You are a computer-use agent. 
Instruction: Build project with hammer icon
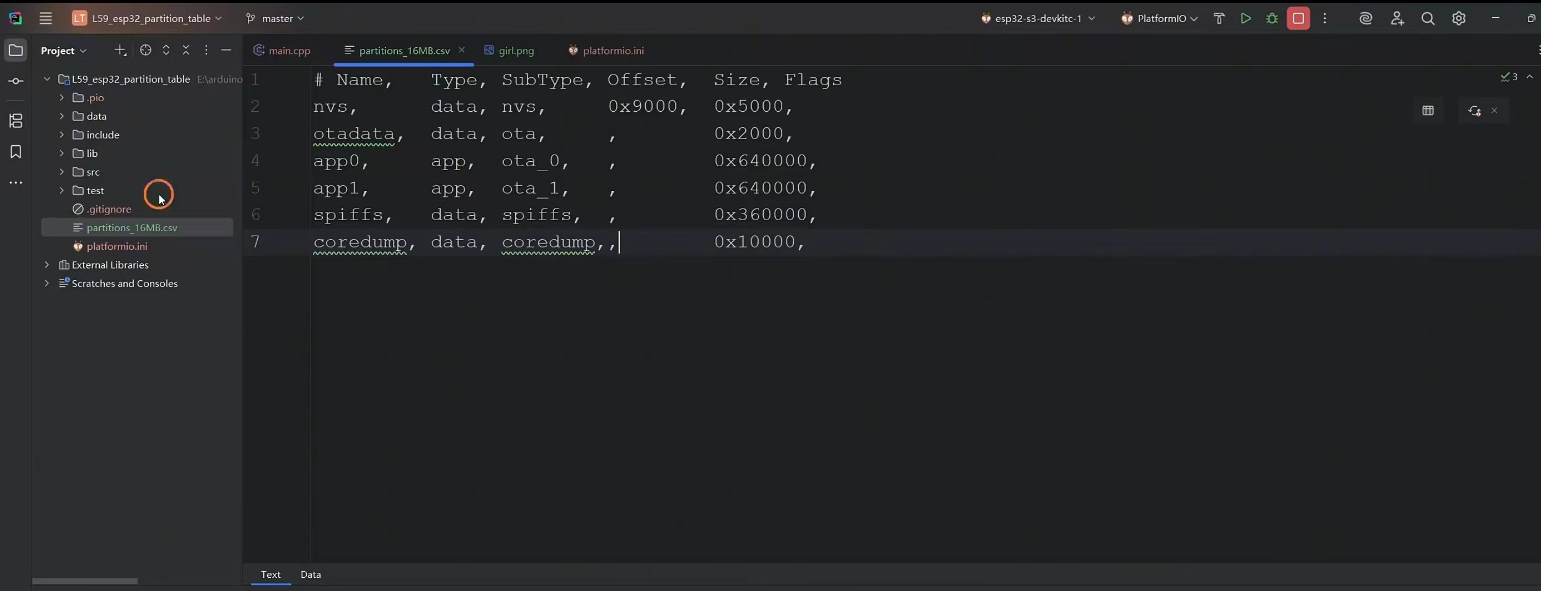click(1219, 19)
